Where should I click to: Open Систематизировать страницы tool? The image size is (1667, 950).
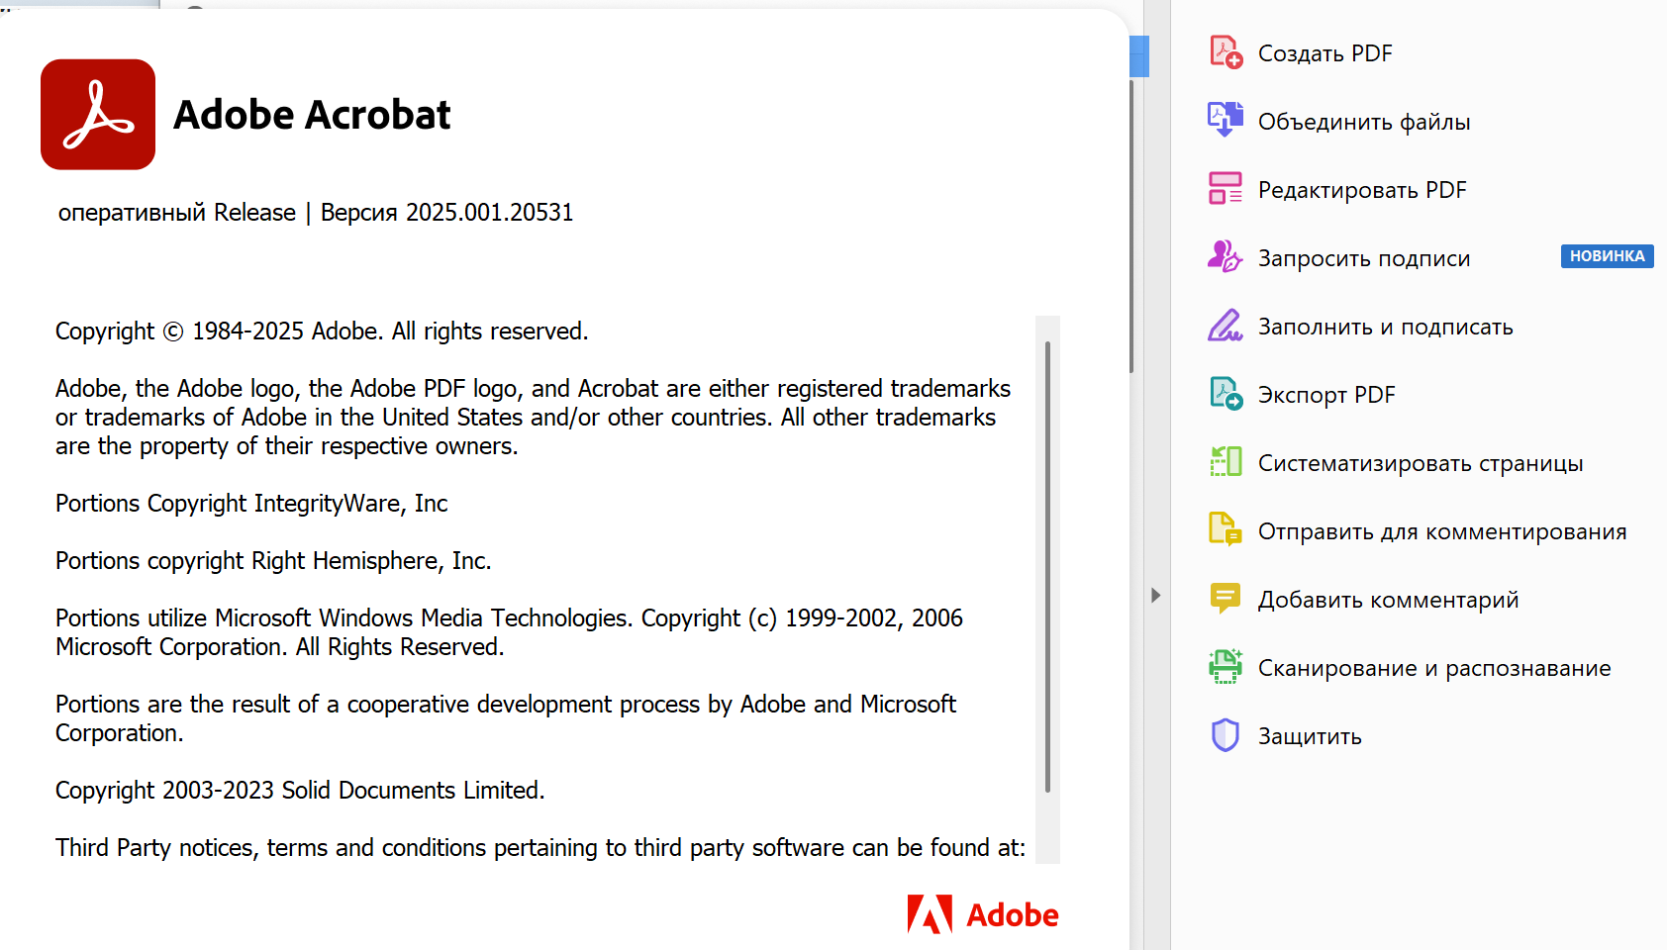click(x=1421, y=463)
